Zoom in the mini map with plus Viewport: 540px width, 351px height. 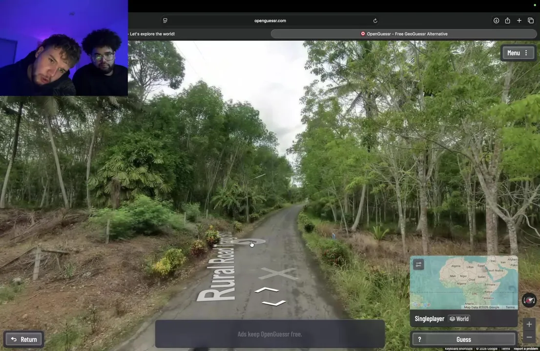point(529,324)
